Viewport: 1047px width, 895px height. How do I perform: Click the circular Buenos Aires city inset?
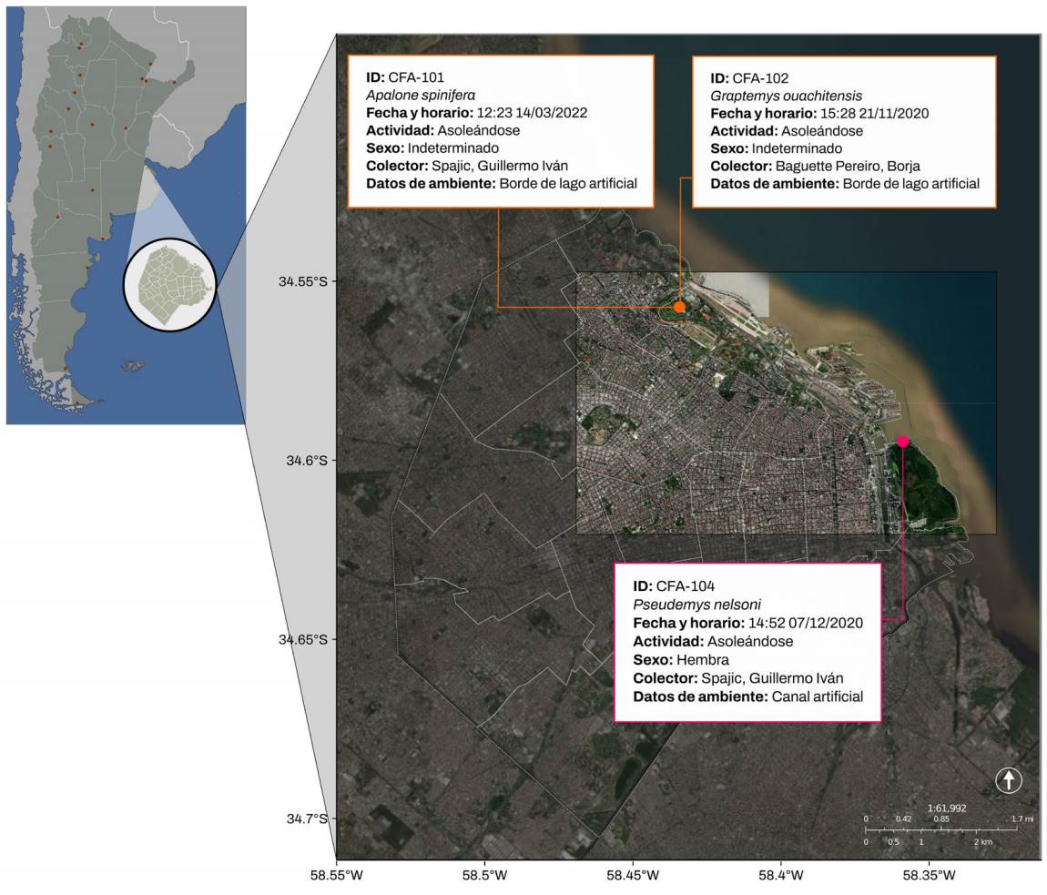pos(169,283)
